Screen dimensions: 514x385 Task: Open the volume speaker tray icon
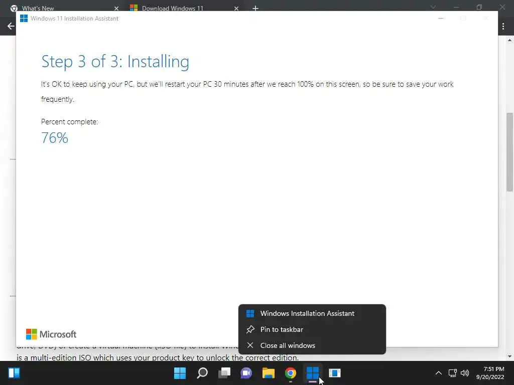pyautogui.click(x=465, y=373)
